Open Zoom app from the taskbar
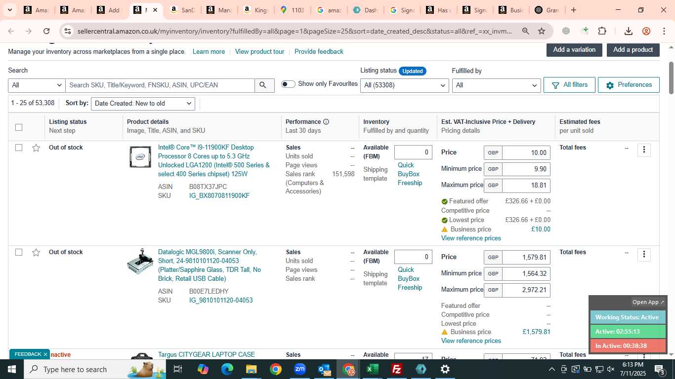The image size is (675, 379). 300,369
